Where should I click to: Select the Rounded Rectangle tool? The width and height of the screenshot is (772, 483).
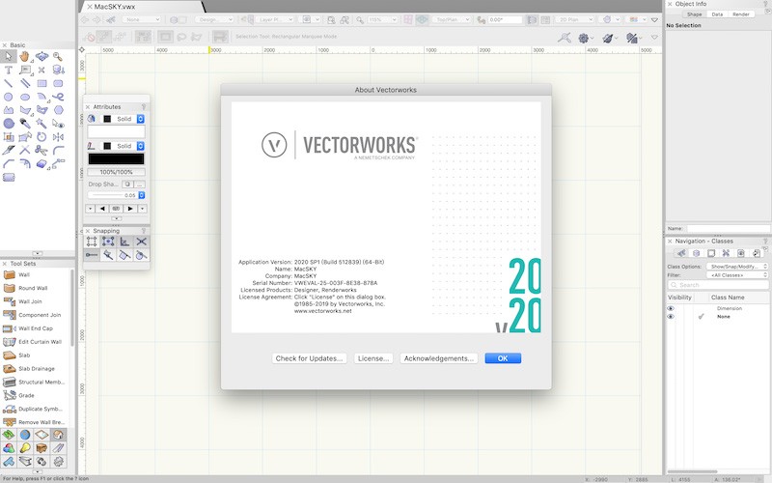pyautogui.click(x=58, y=83)
